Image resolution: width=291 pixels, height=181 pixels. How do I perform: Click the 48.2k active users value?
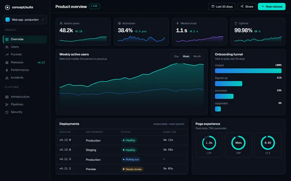(66, 30)
